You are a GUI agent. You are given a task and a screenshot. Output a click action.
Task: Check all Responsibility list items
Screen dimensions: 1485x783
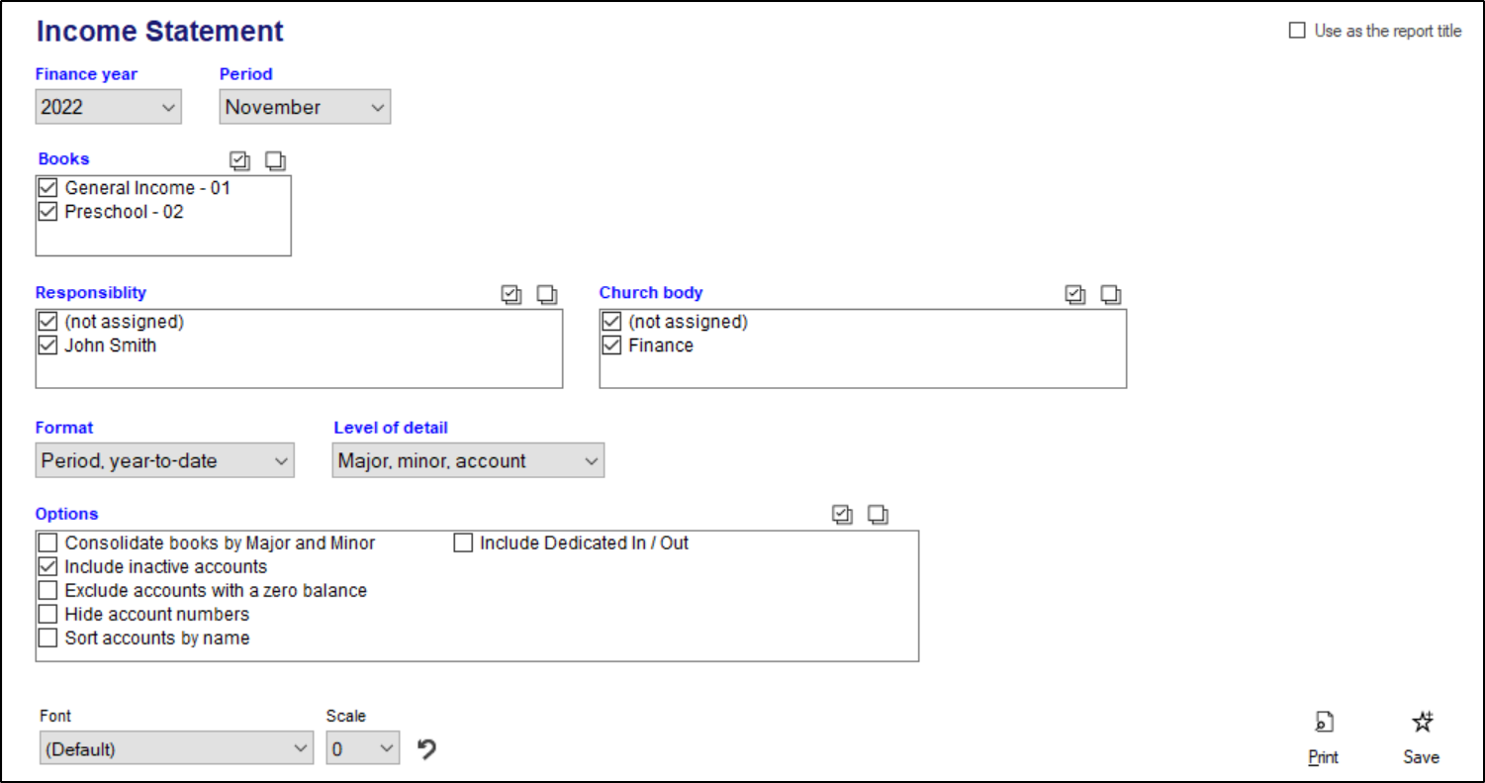coord(511,294)
